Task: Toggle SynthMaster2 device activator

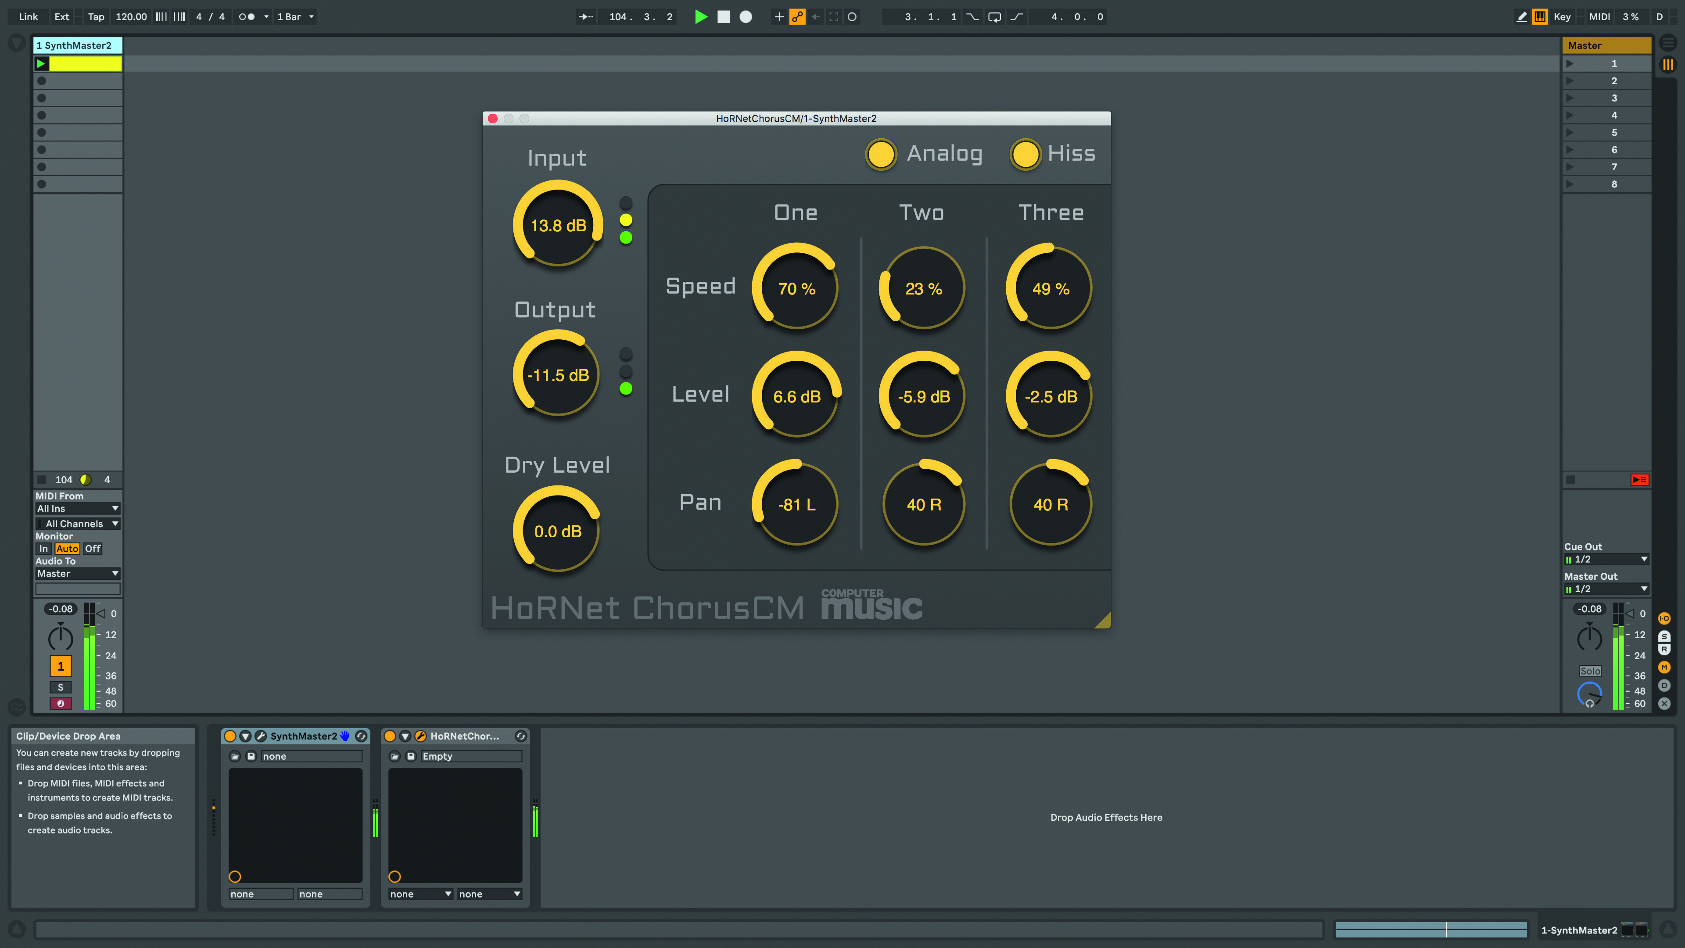Action: pyautogui.click(x=230, y=736)
